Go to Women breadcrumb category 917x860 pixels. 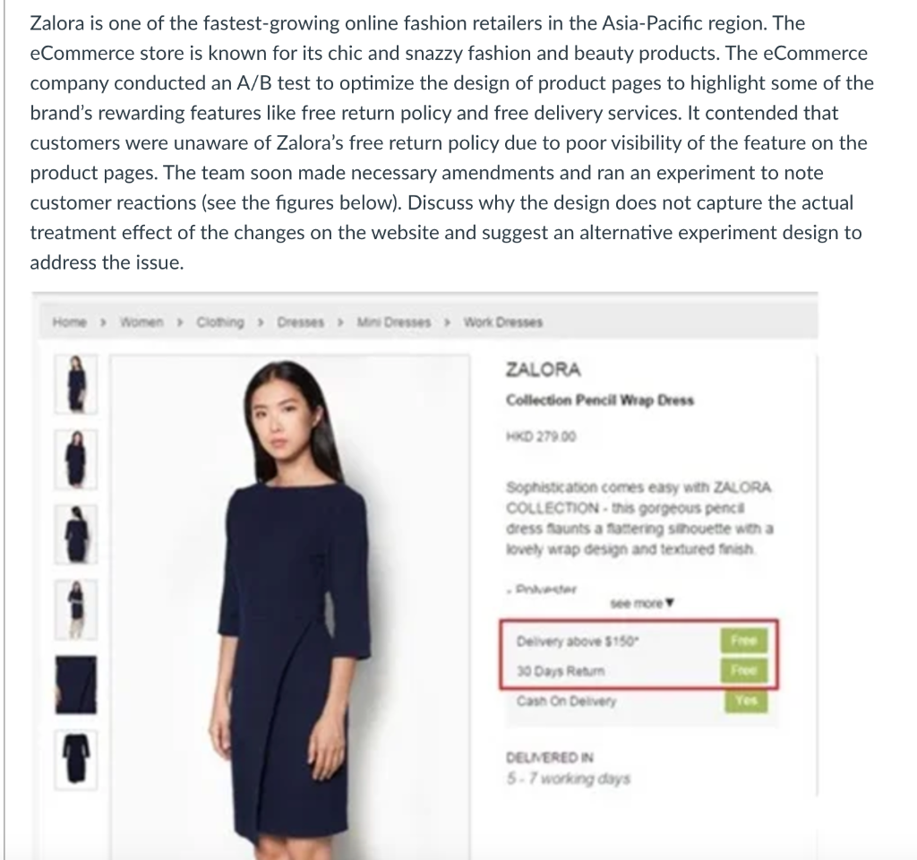point(141,322)
